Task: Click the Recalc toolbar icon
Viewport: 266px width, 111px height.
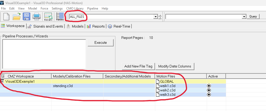Action: click(48, 16)
